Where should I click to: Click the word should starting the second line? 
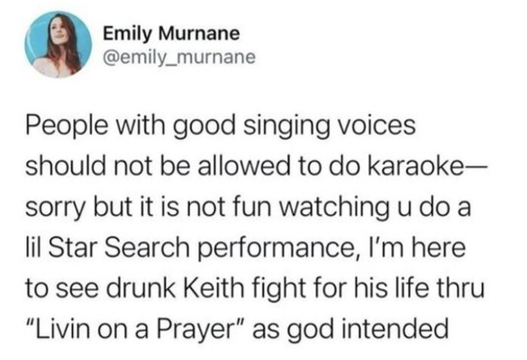[65, 166]
